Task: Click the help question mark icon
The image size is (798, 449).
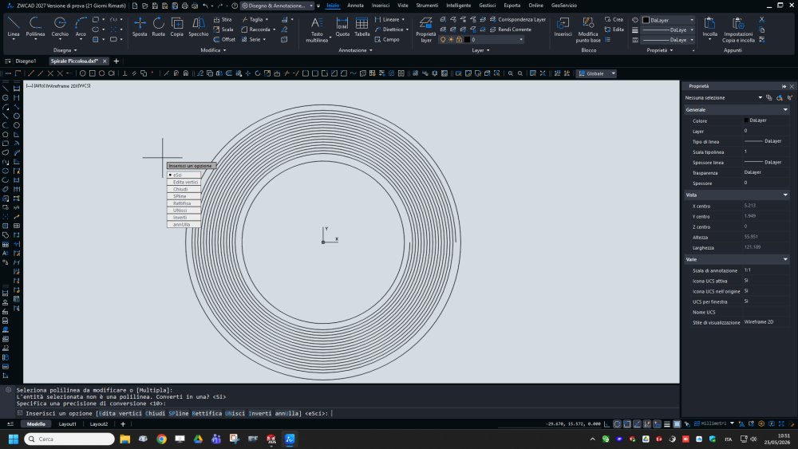Action: tap(235, 6)
